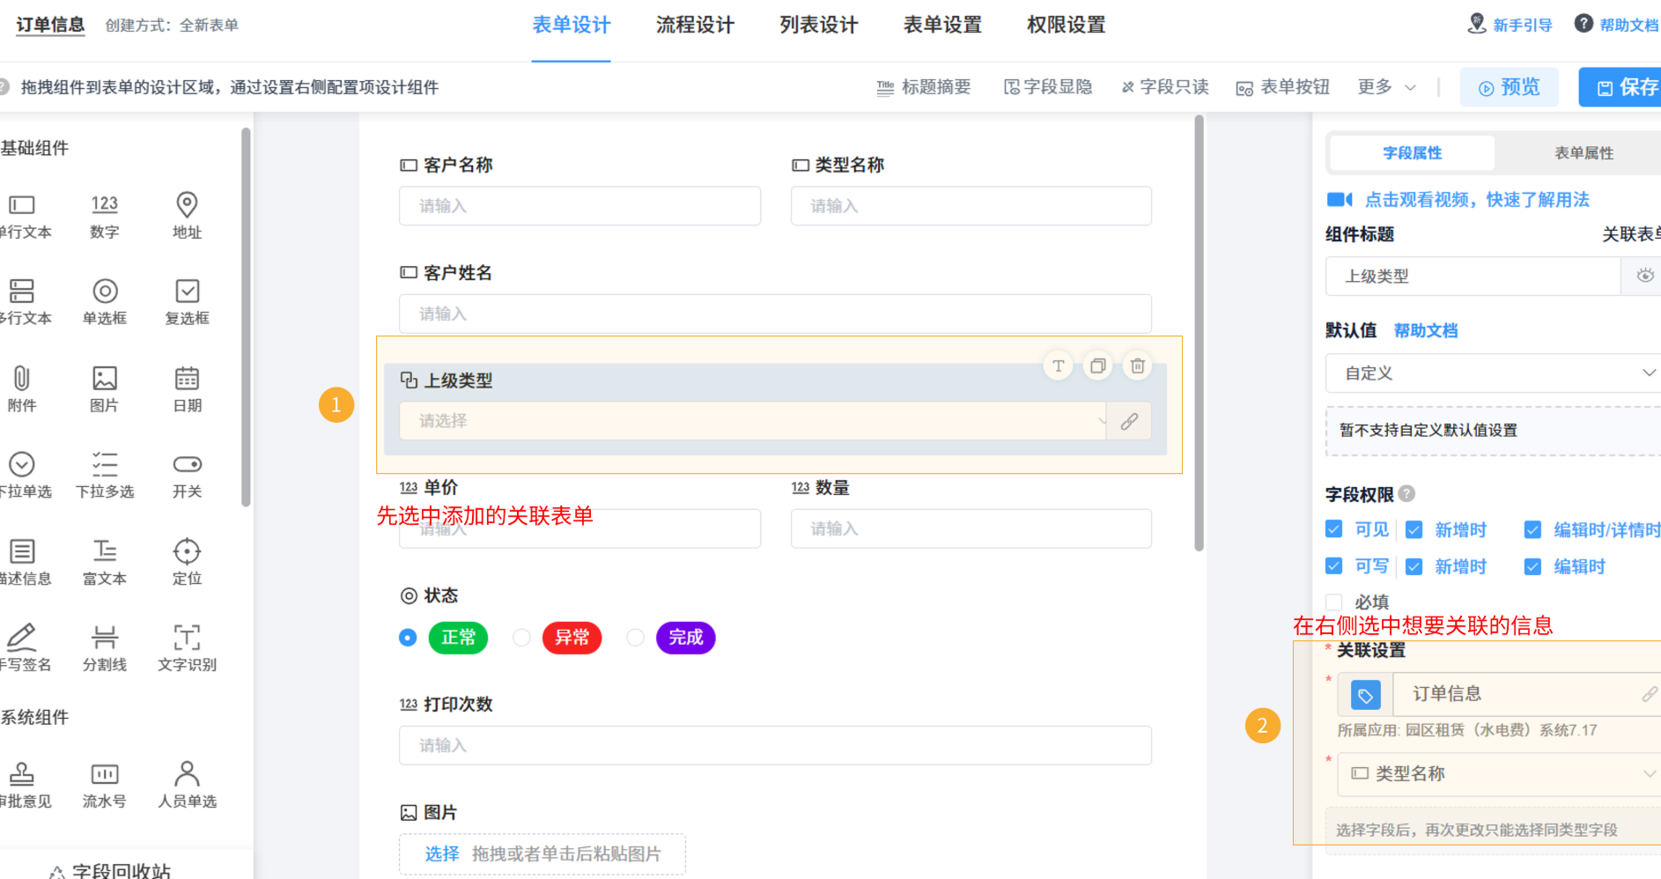Select the 异常 status radio button
Screen dimensions: 1661x879
521,637
